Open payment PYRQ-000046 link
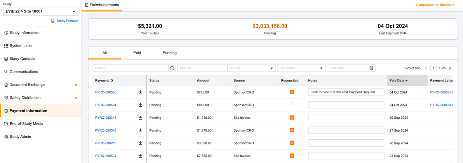The height and width of the screenshot is (163, 463). 106,130
